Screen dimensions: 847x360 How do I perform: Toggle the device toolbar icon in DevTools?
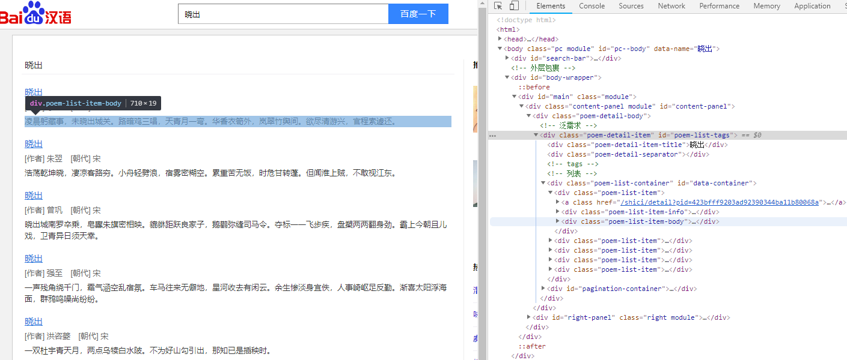pyautogui.click(x=514, y=6)
